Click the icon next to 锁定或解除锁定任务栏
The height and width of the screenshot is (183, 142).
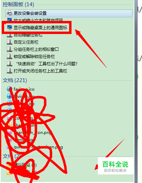(x=10, y=57)
